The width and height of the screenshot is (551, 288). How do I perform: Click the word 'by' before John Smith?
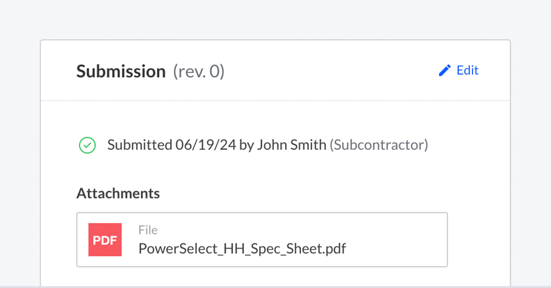click(x=247, y=145)
